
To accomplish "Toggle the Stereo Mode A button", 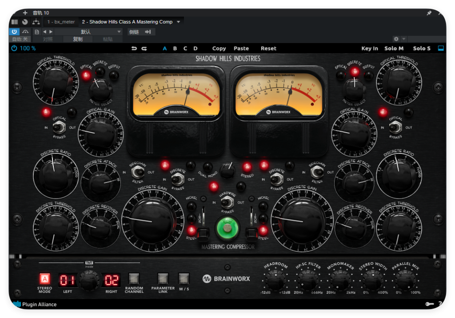I will pos(45,279).
